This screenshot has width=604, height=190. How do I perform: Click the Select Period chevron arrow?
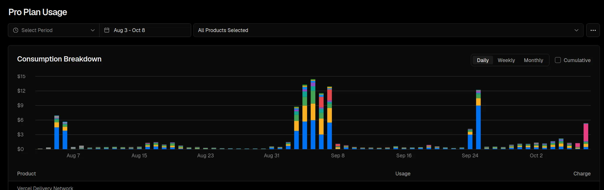tap(93, 30)
